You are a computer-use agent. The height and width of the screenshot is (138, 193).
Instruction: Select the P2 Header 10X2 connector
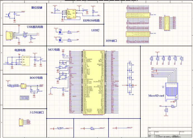(167, 23)
